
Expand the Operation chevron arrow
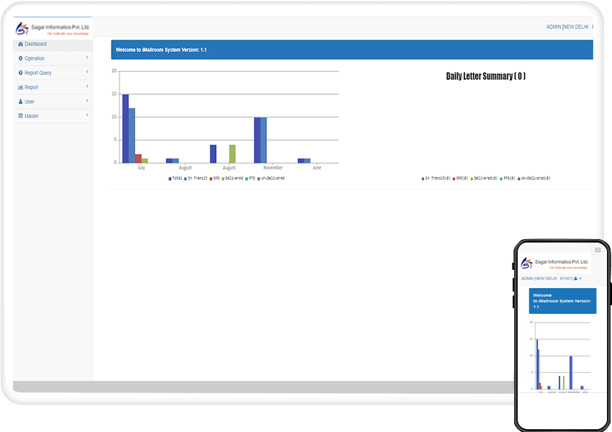pos(87,58)
